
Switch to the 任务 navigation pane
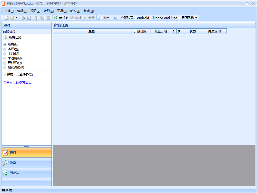click(x=27, y=152)
